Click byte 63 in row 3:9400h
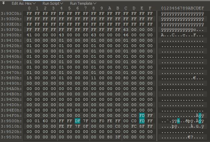 pyautogui.click(x=94, y=35)
